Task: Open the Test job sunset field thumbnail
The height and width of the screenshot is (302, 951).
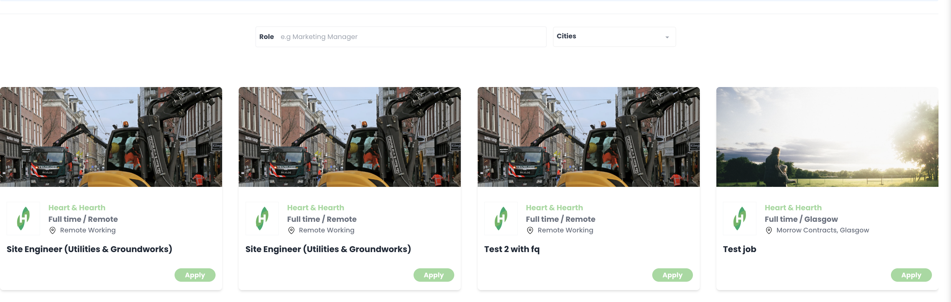Action: pyautogui.click(x=827, y=137)
